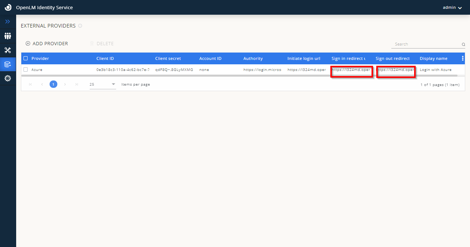
Task: Click the search magnifier icon
Action: pyautogui.click(x=463, y=44)
